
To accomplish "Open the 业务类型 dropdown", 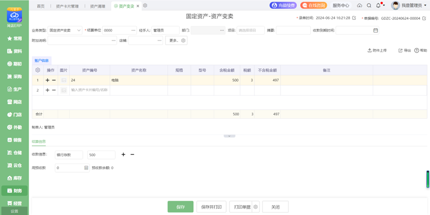I will [x=65, y=30].
